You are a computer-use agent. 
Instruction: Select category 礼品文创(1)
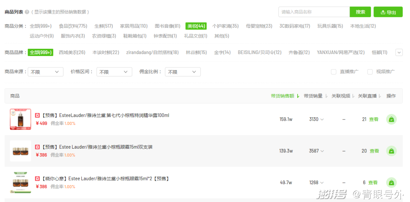pyautogui.click(x=196, y=36)
